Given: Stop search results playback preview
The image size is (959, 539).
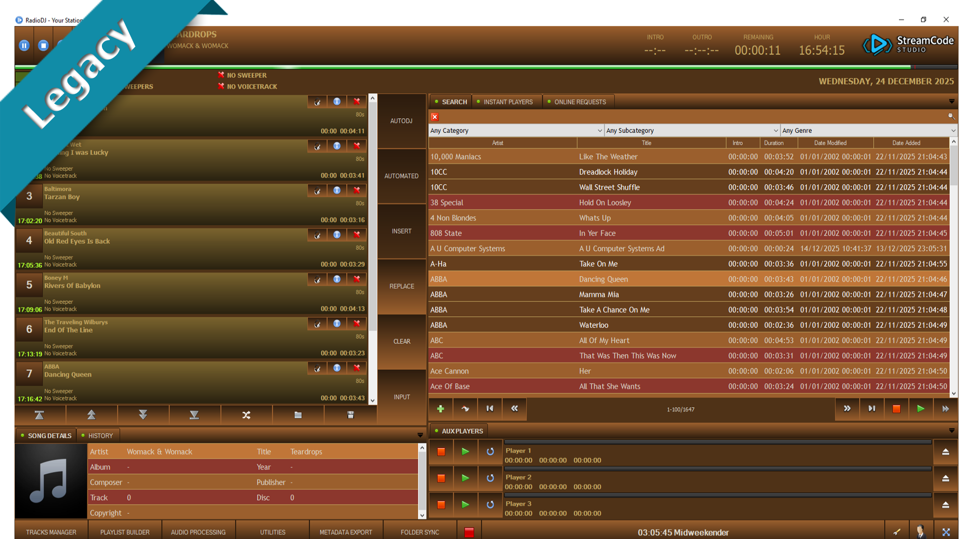Looking at the screenshot, I should click(x=896, y=409).
